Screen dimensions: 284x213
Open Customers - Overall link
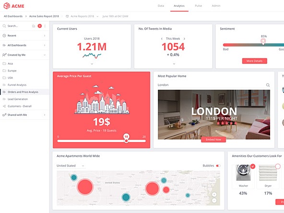click(x=20, y=106)
